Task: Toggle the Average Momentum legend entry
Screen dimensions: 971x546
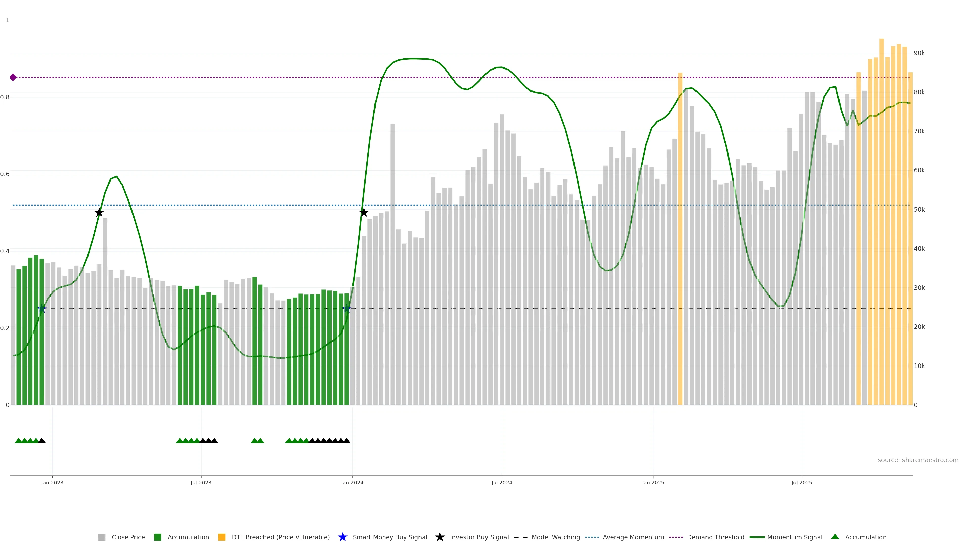Action: coord(633,537)
